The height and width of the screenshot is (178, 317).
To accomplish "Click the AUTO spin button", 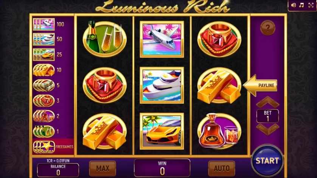I will (222, 169).
